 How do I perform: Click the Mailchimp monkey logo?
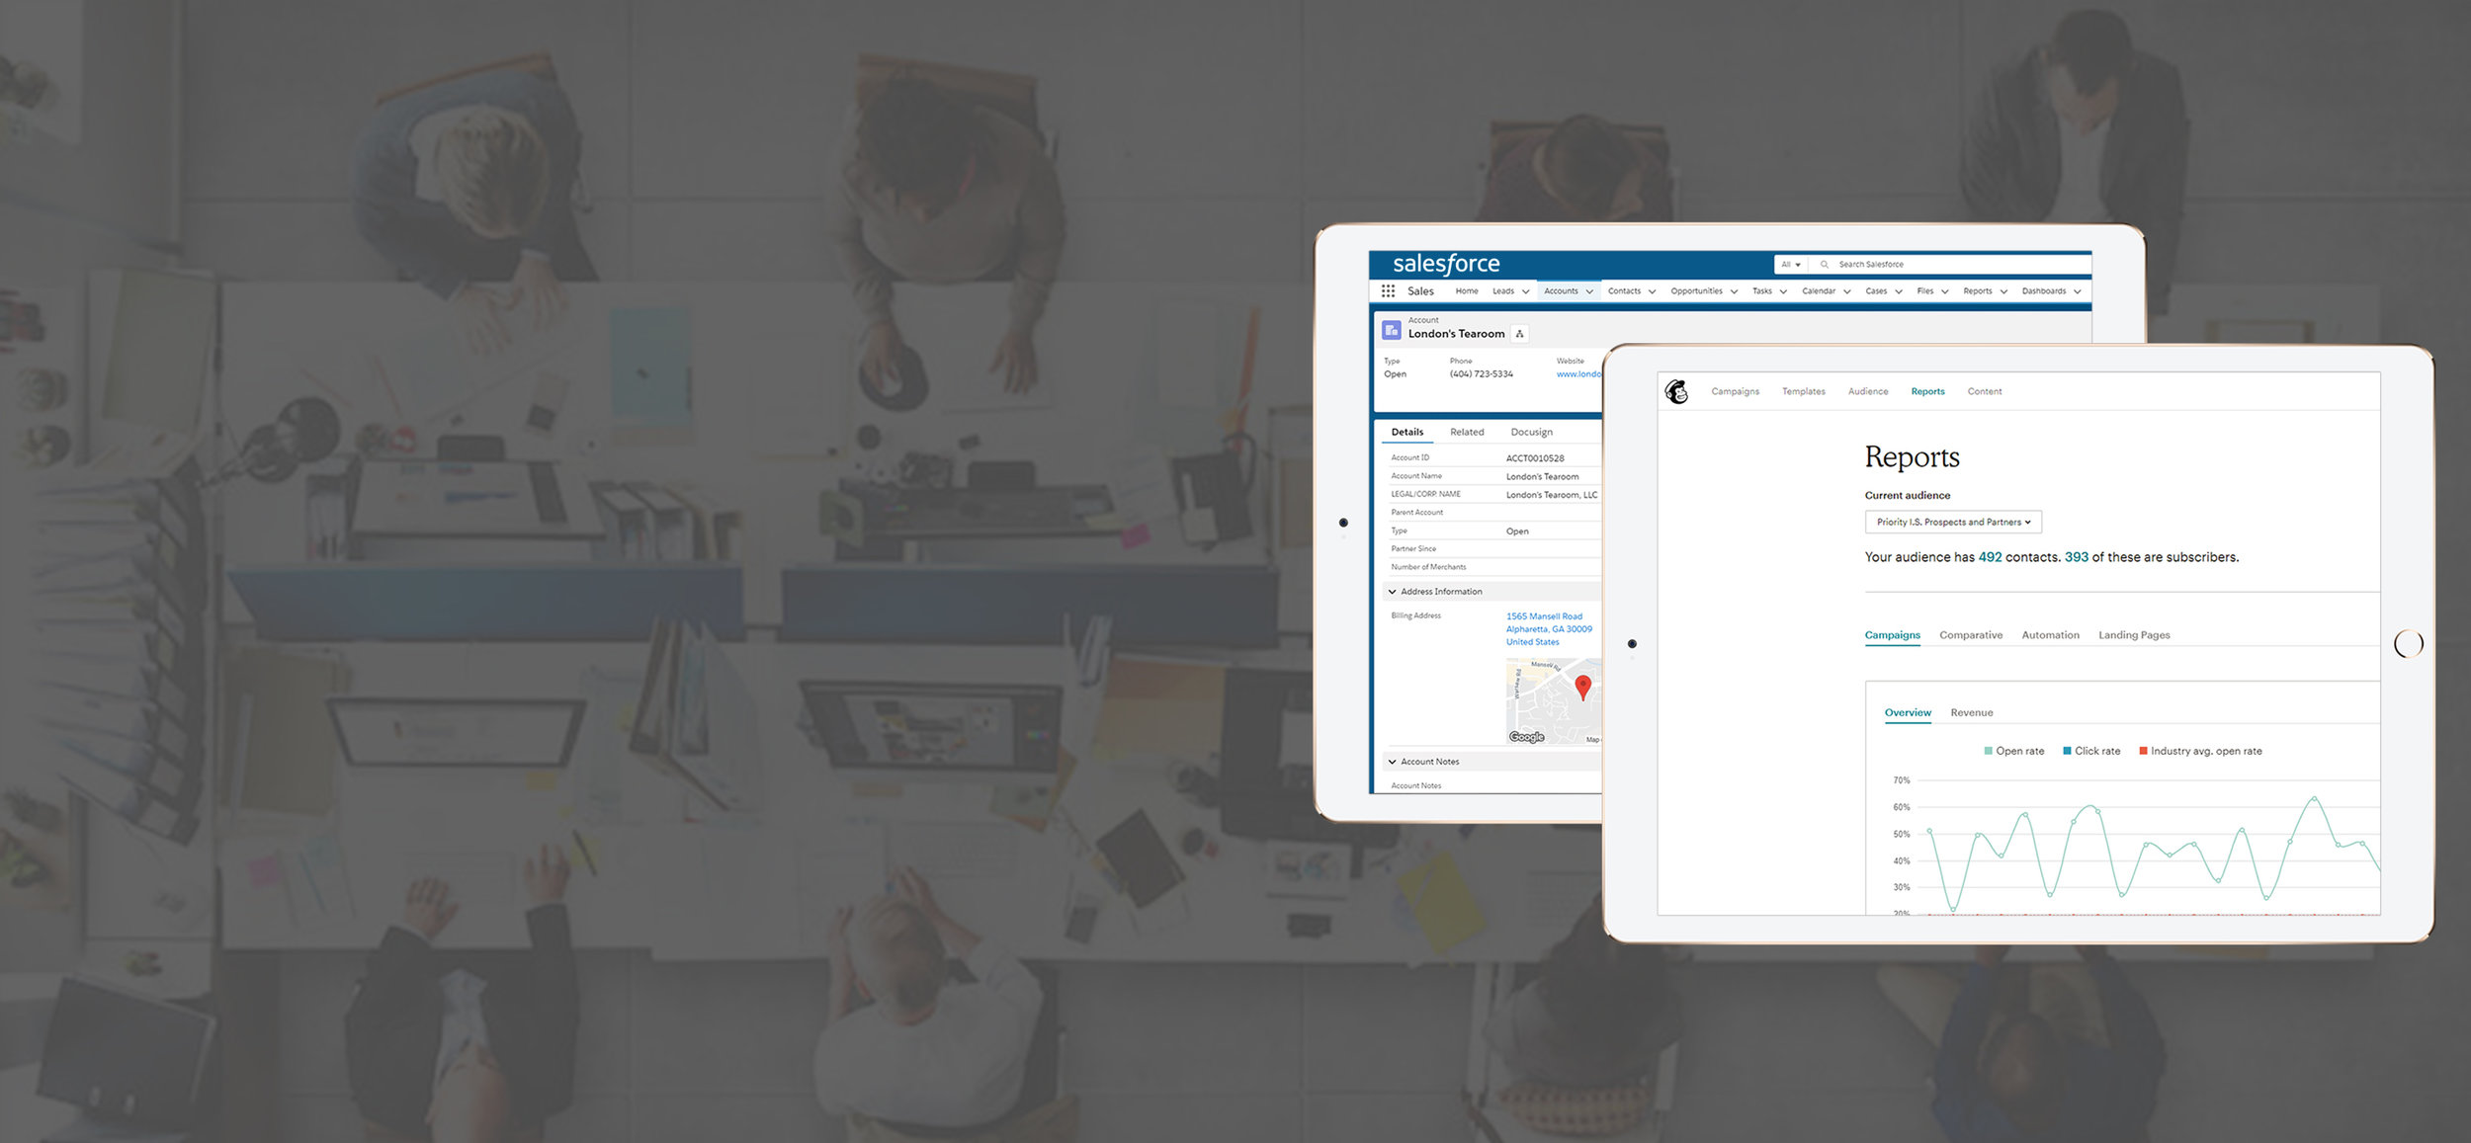pos(1677,392)
